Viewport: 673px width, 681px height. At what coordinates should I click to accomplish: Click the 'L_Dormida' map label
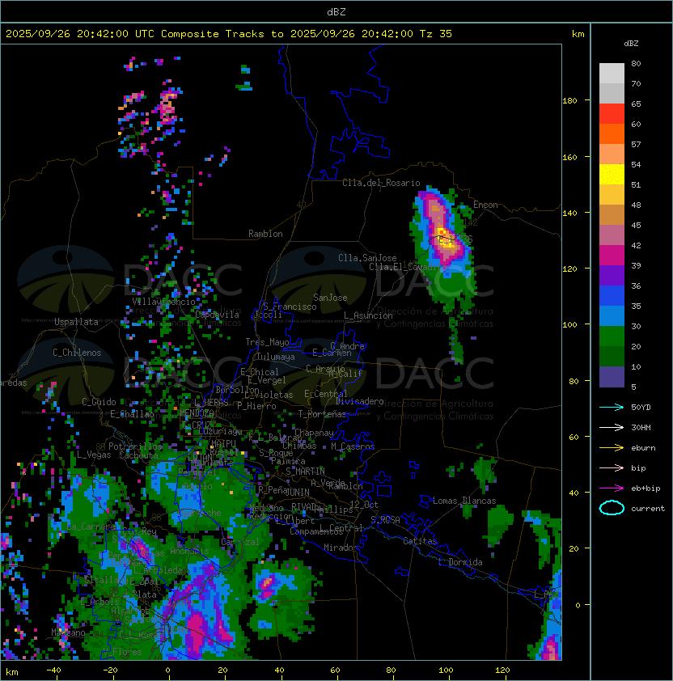point(460,562)
